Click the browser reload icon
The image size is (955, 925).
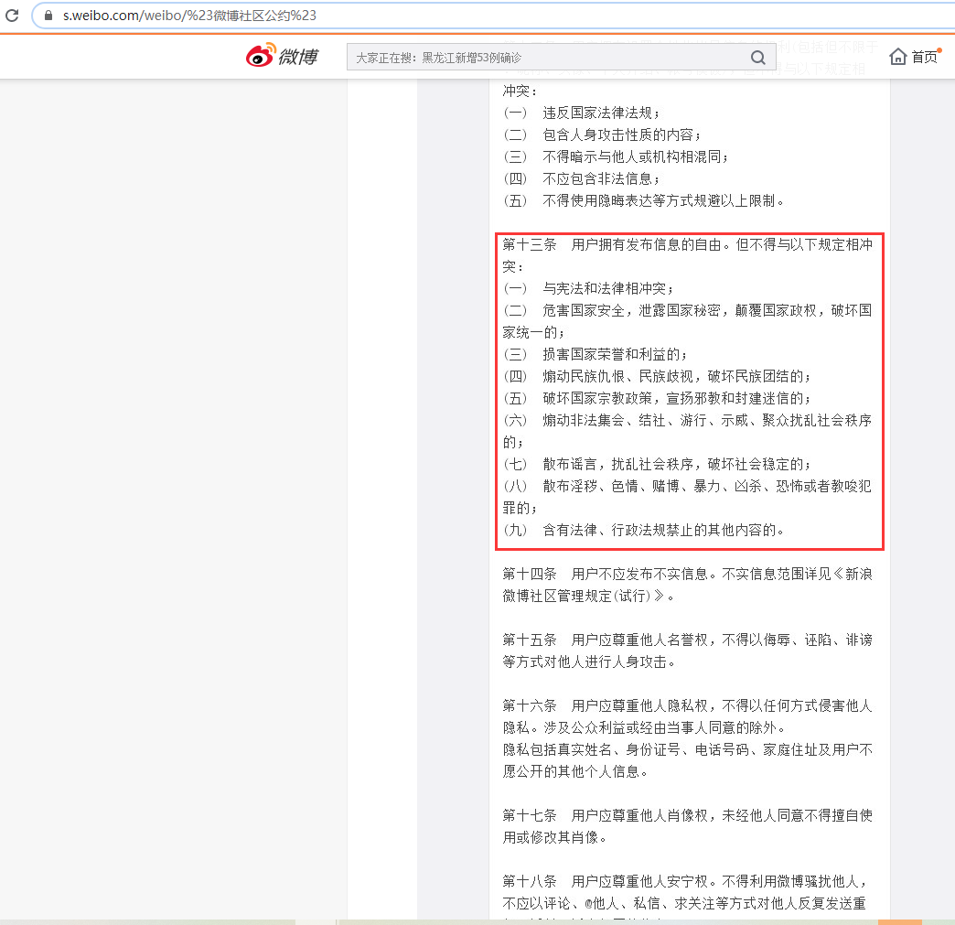[12, 16]
